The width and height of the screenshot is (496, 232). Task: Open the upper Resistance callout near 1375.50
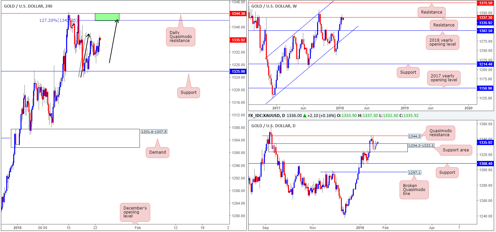tap(432, 12)
